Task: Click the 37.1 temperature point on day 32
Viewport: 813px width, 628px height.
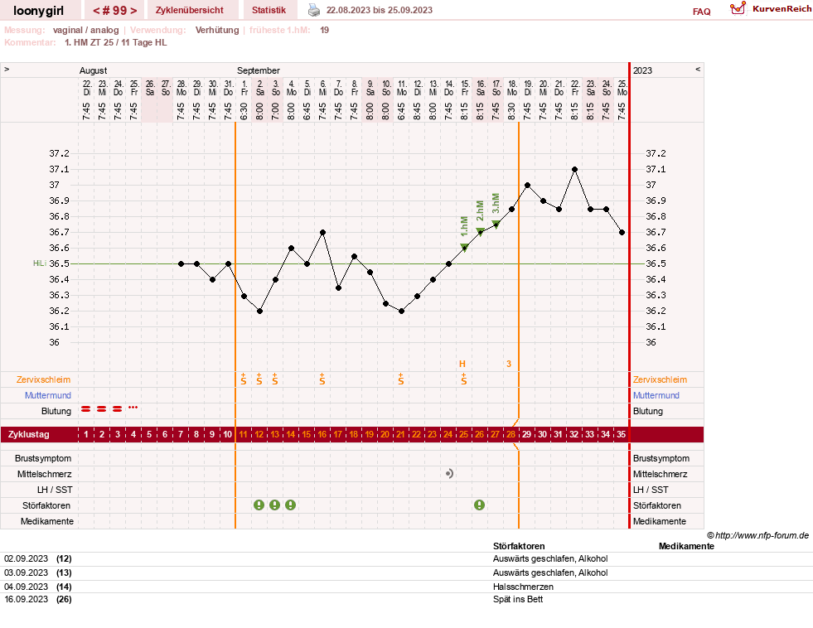Action: pyautogui.click(x=574, y=170)
